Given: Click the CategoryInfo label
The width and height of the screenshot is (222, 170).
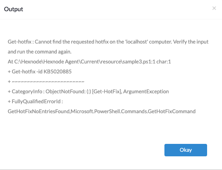Looking at the screenshot, I should (27, 92).
